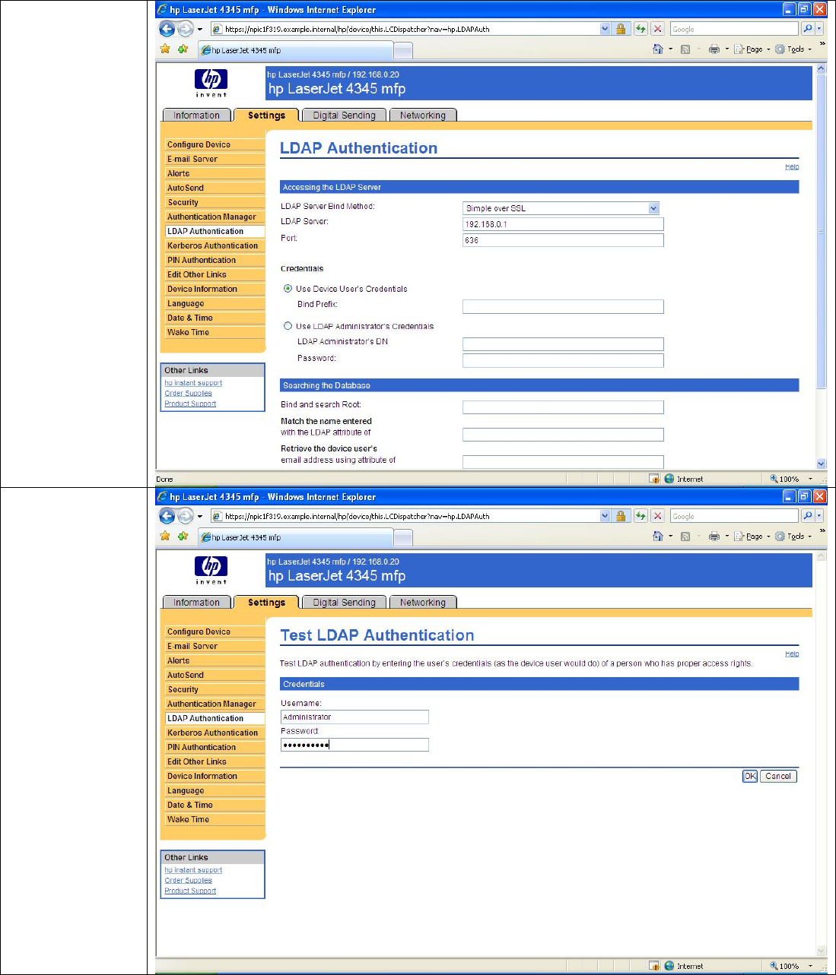Open Favorites Center star in LDAP Authentication page browser
Viewport: 836px width, 975px height.
point(165,49)
